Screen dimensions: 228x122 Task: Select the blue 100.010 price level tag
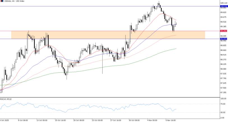[x=224, y=6]
